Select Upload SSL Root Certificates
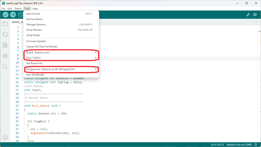Screen dimensions: 261x147 [x=61, y=47]
